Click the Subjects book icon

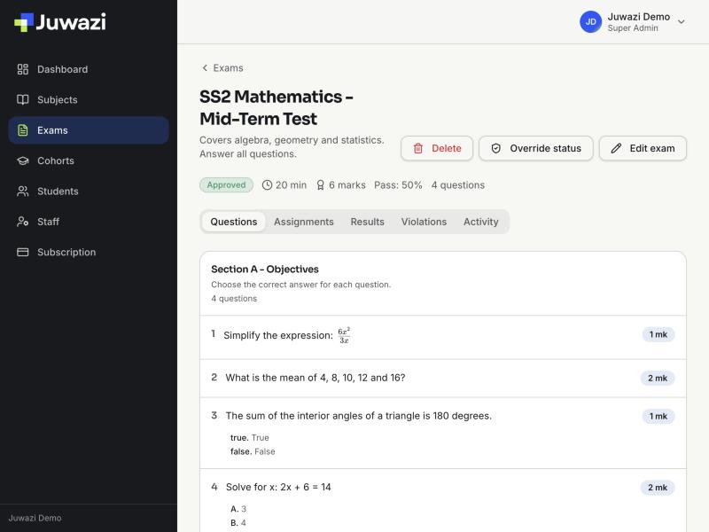tap(23, 99)
